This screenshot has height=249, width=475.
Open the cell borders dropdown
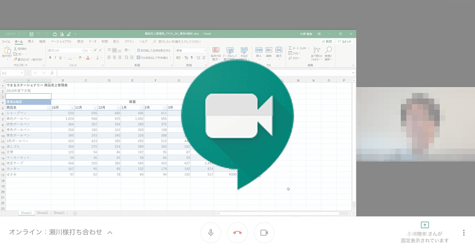74,58
